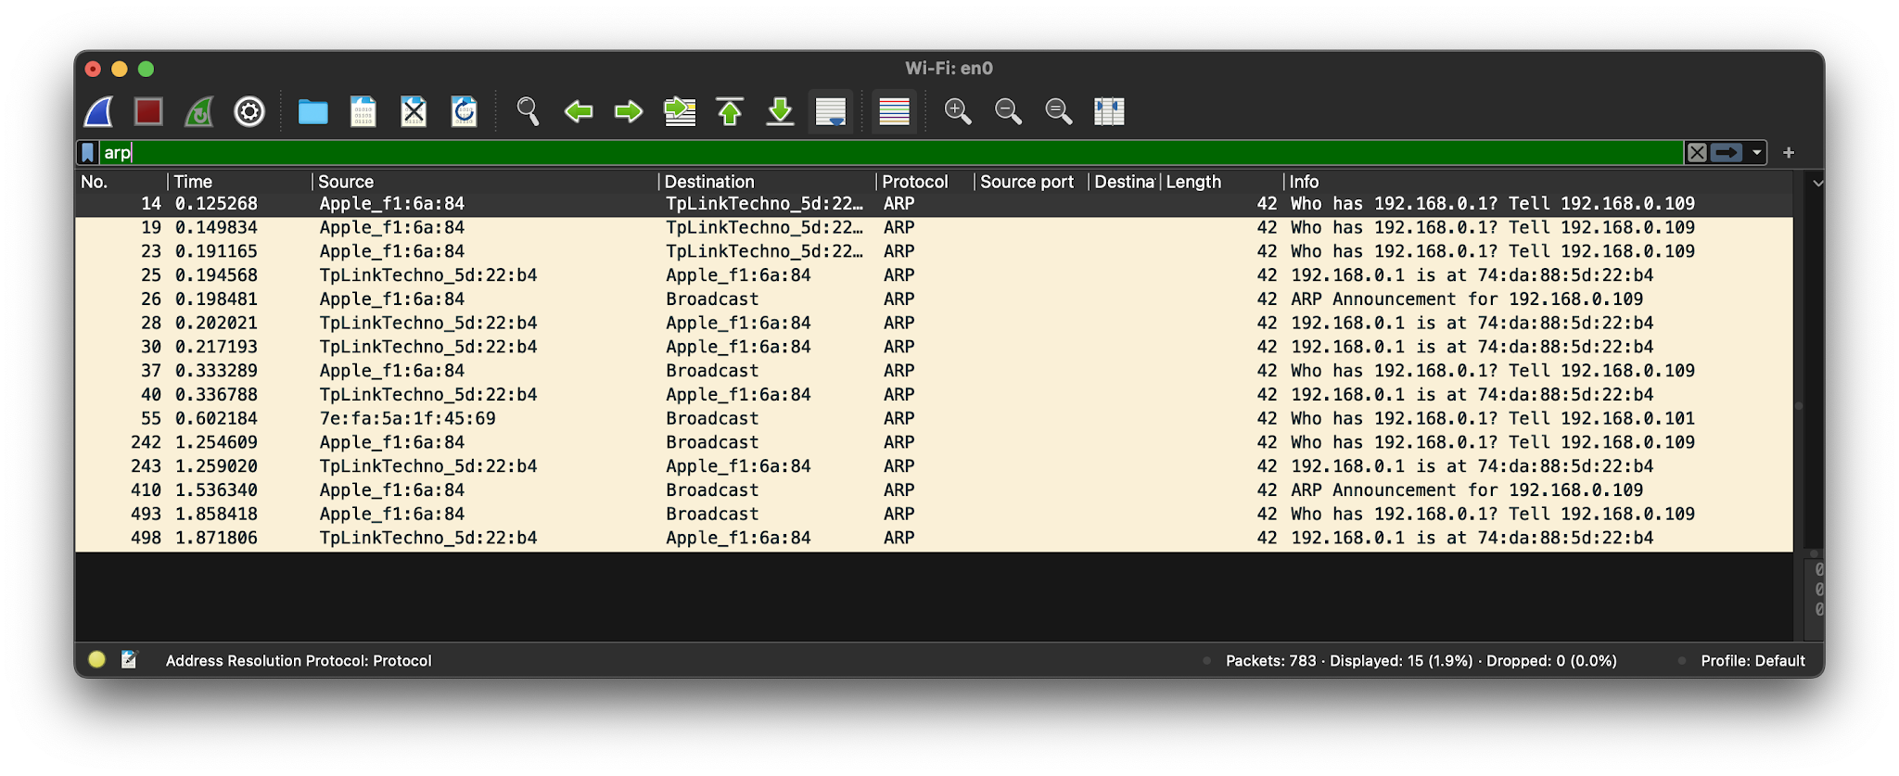Select packet 26 ARP Announcement row

click(x=934, y=299)
